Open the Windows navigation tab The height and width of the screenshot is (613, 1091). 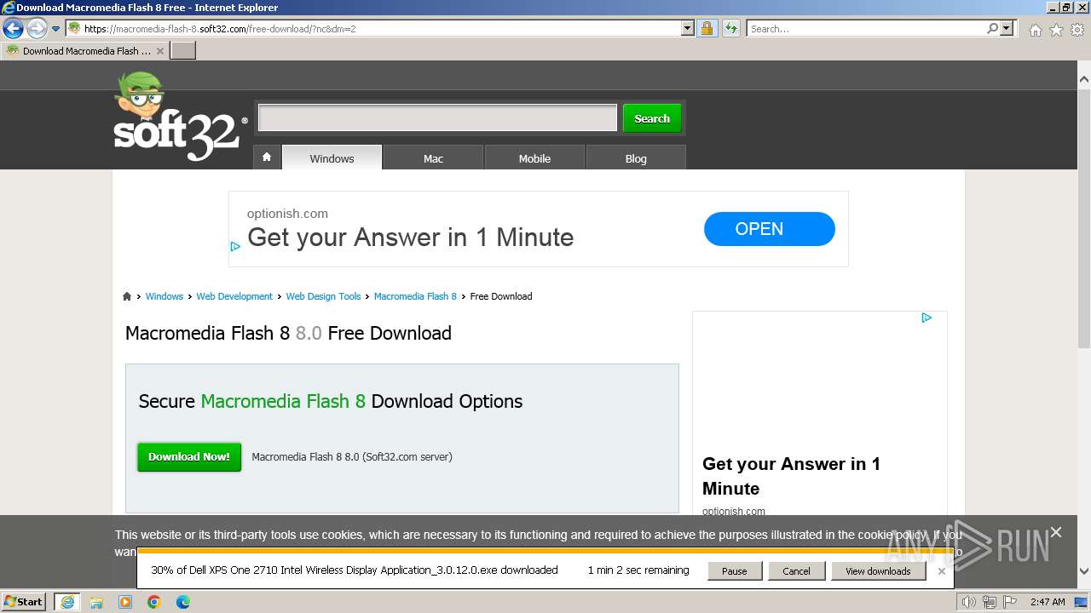(x=332, y=158)
